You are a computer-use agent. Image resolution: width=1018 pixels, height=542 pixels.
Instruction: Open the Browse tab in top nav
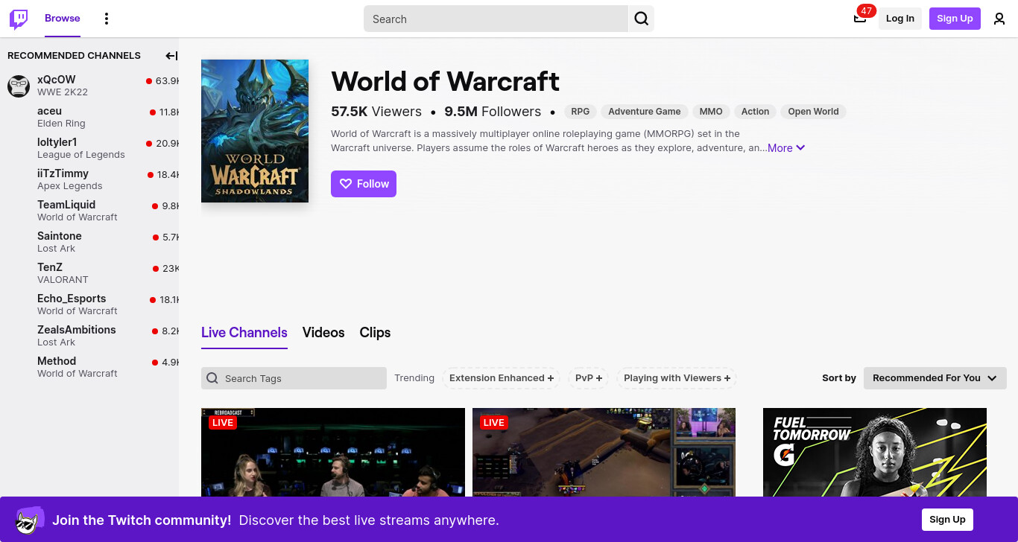63,19
